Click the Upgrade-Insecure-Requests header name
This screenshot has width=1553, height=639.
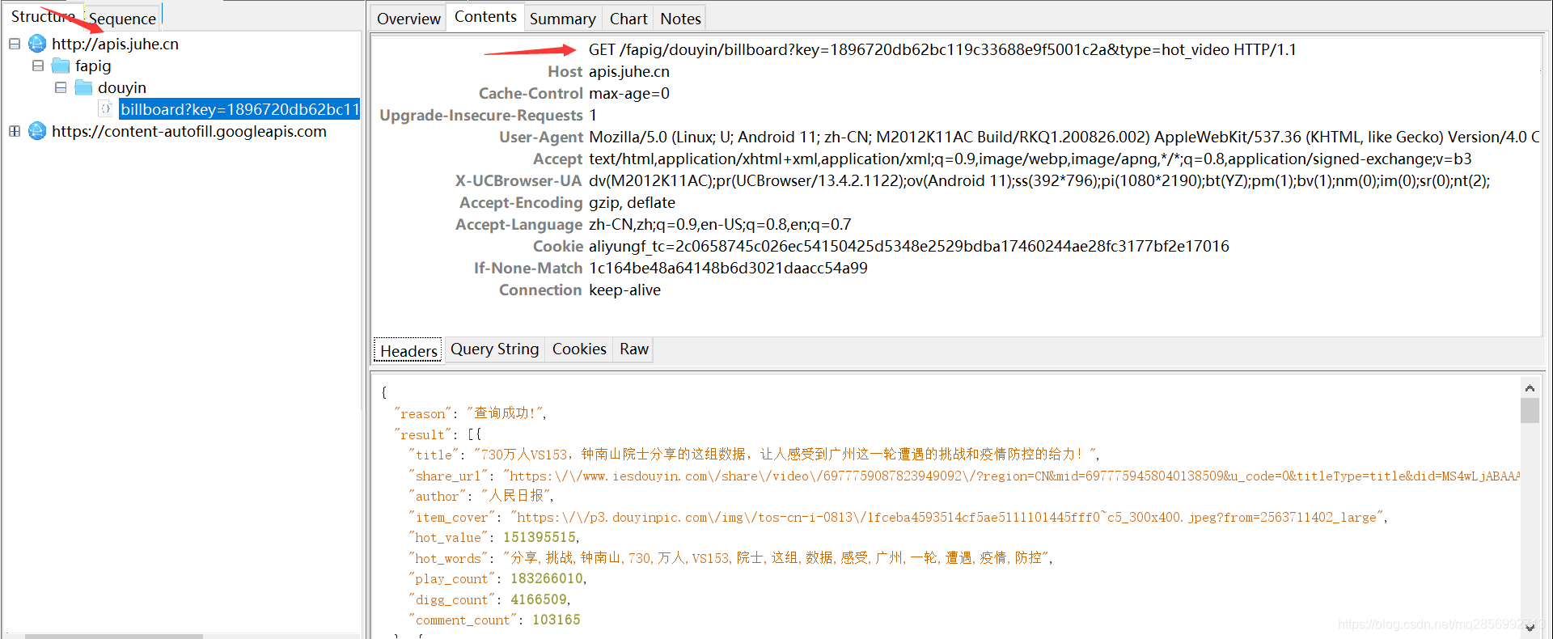481,115
